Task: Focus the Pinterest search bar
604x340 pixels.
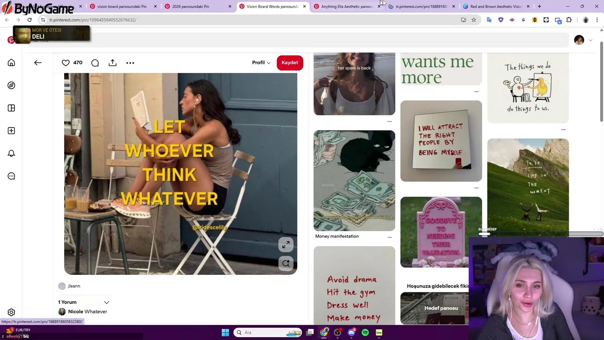Action: [299, 41]
